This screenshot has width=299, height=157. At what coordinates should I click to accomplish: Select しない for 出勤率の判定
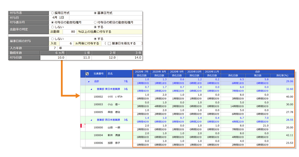click(52, 27)
